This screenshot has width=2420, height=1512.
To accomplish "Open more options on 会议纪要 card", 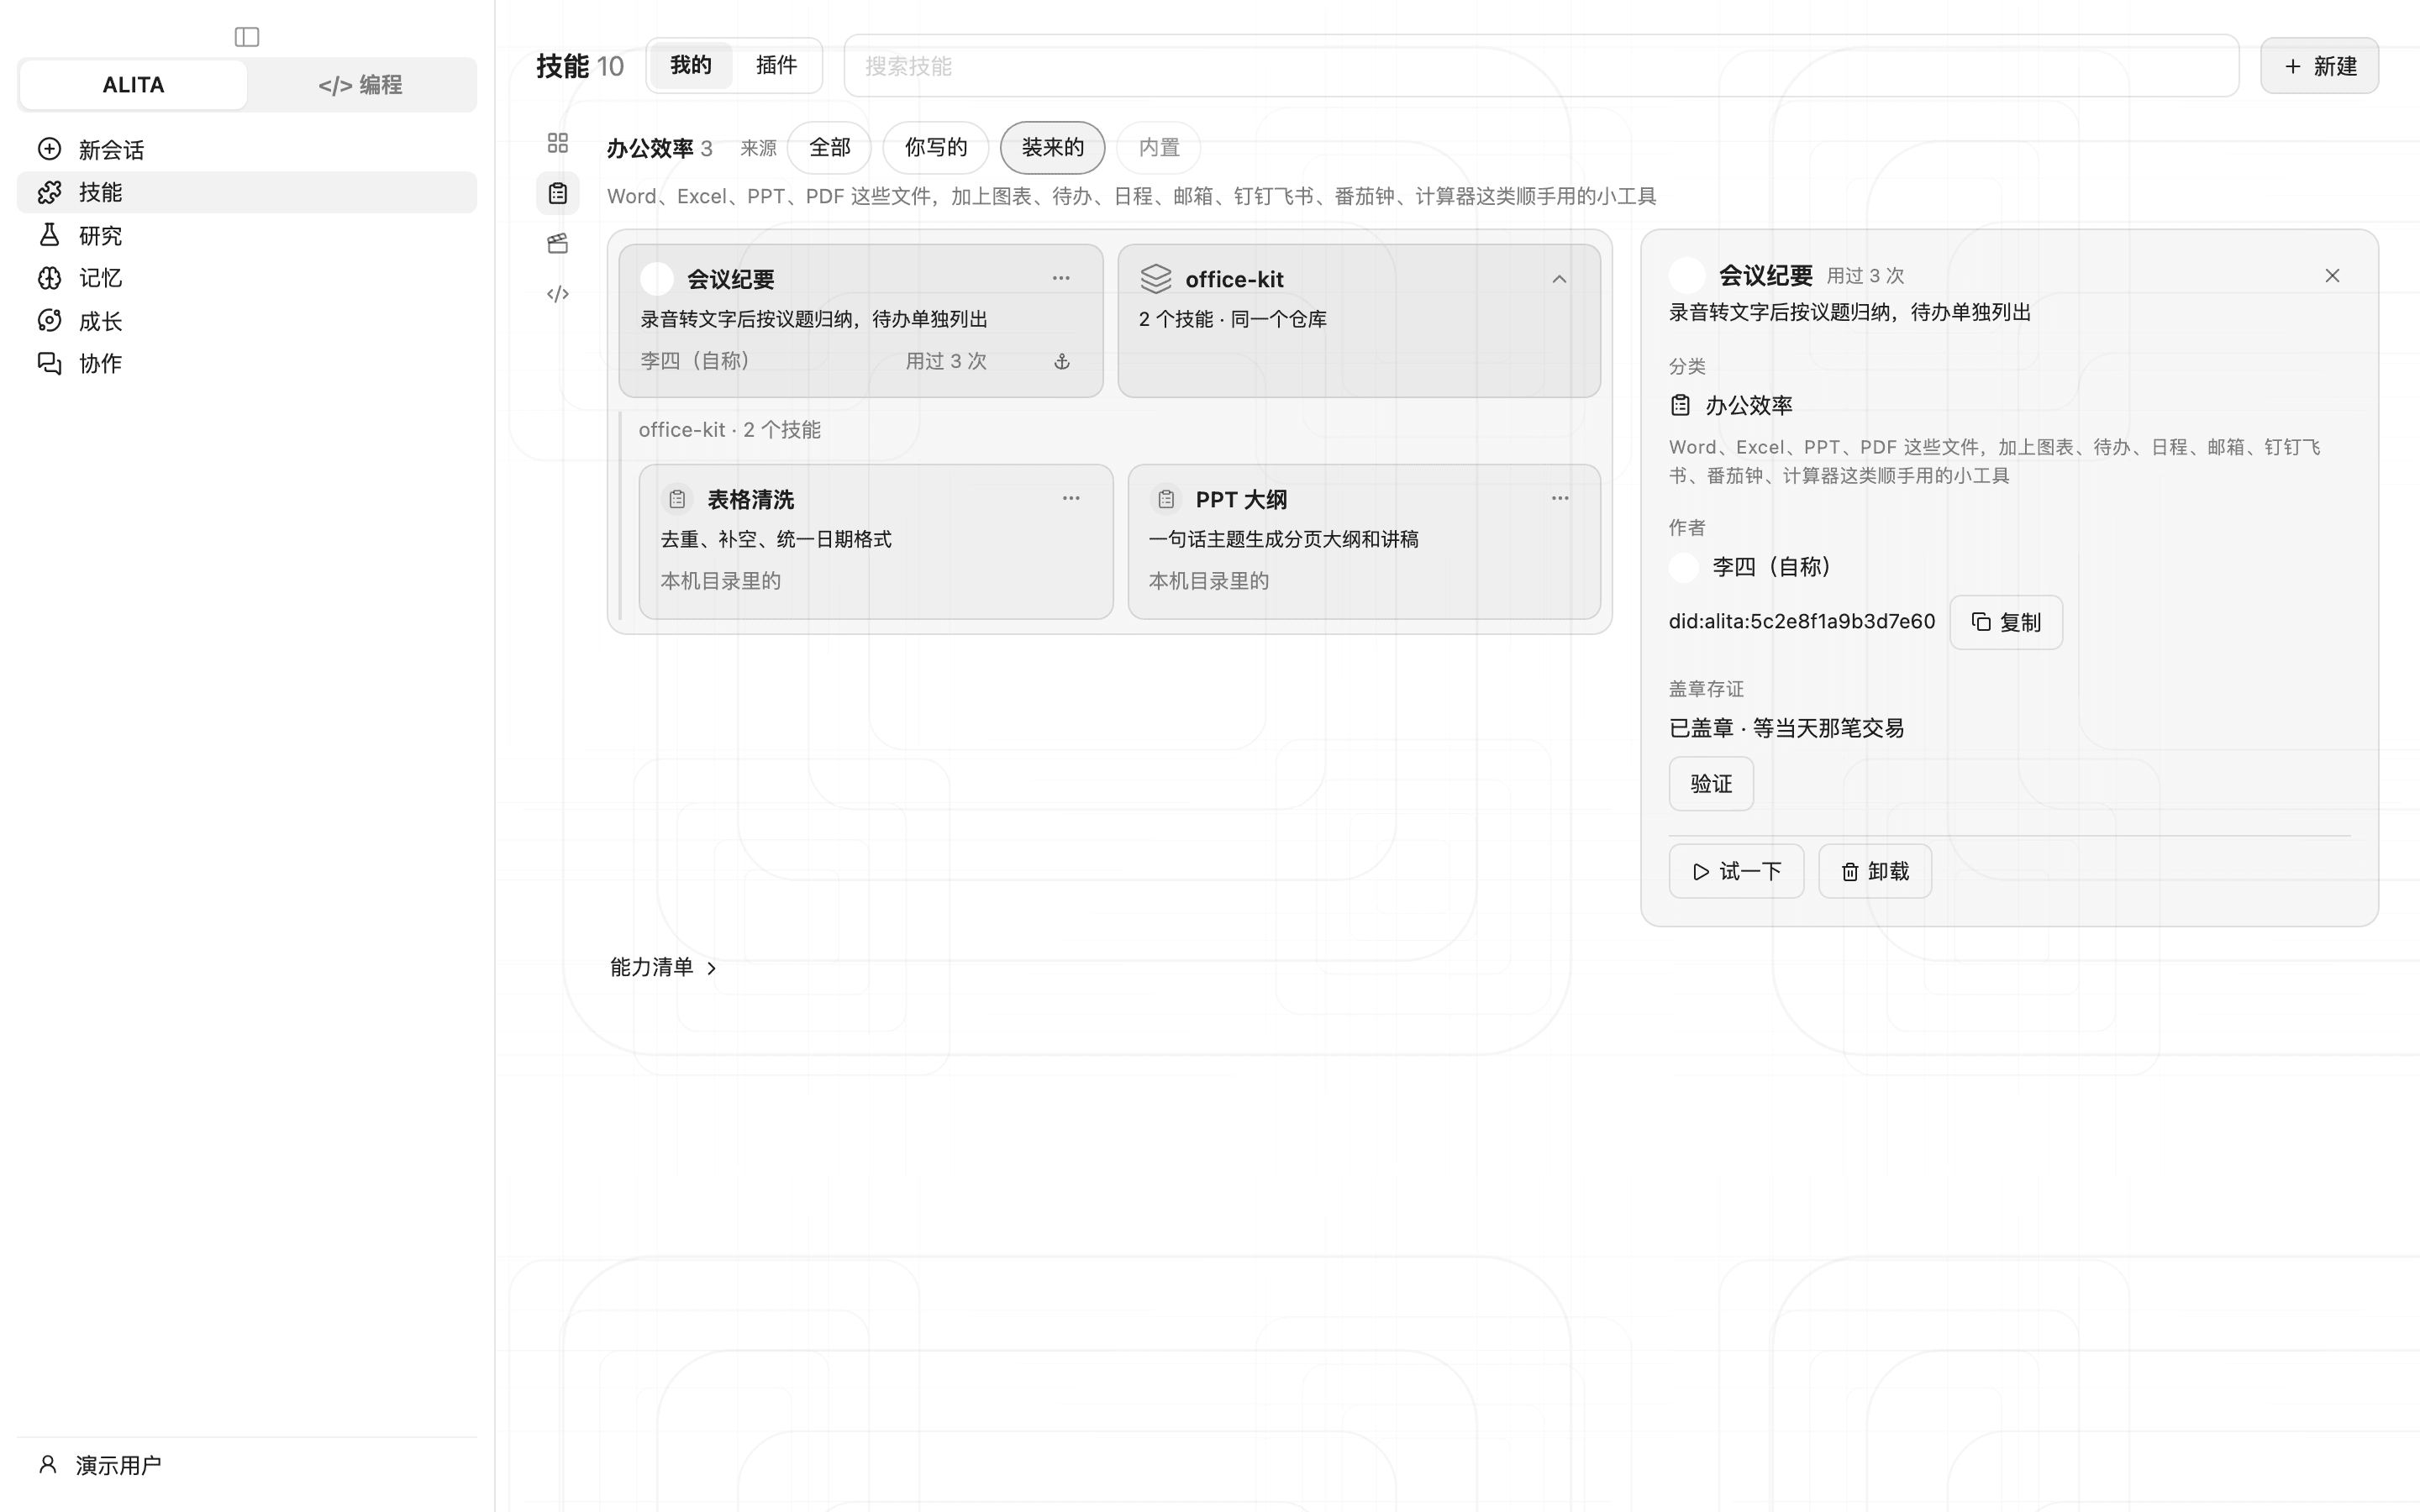I will point(1061,279).
